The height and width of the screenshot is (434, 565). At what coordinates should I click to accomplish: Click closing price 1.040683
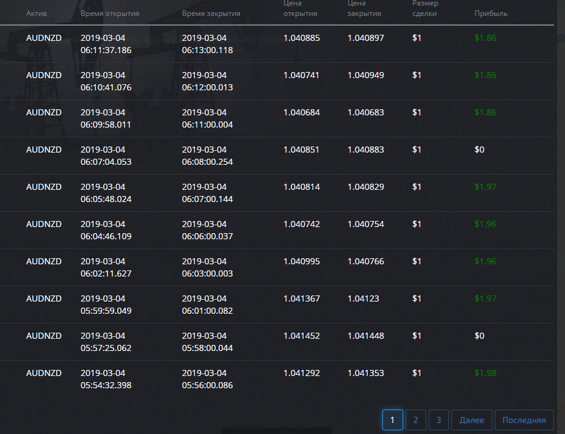point(366,112)
